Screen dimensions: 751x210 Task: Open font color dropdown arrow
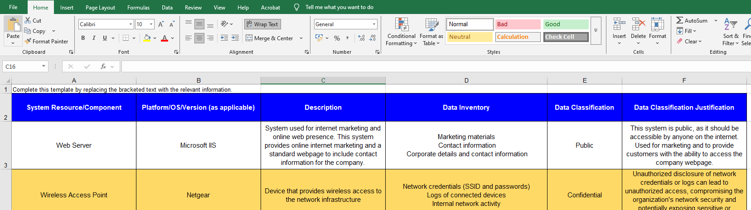[x=173, y=38]
